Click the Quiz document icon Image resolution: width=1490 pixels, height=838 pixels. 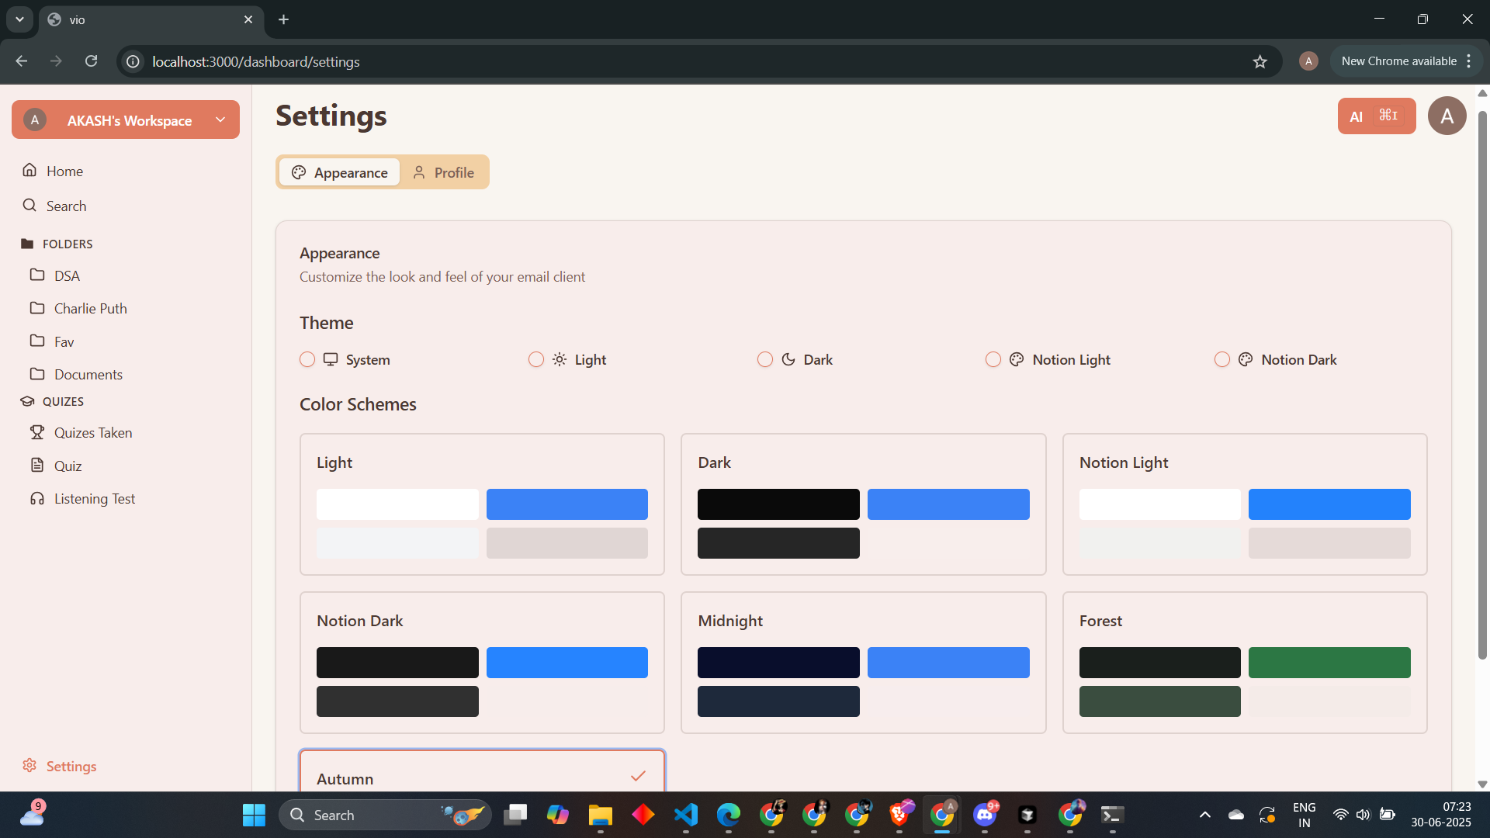(x=36, y=466)
